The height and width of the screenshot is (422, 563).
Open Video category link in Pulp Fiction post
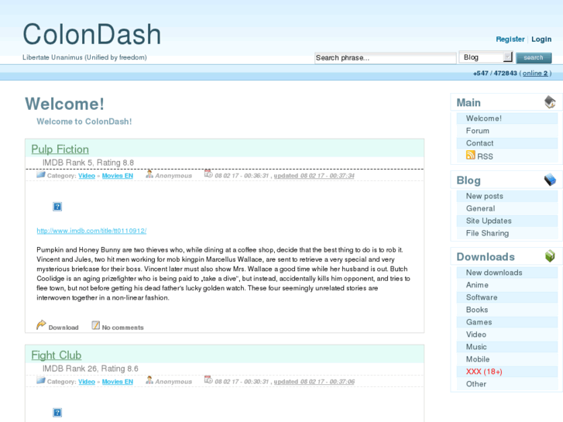(87, 176)
